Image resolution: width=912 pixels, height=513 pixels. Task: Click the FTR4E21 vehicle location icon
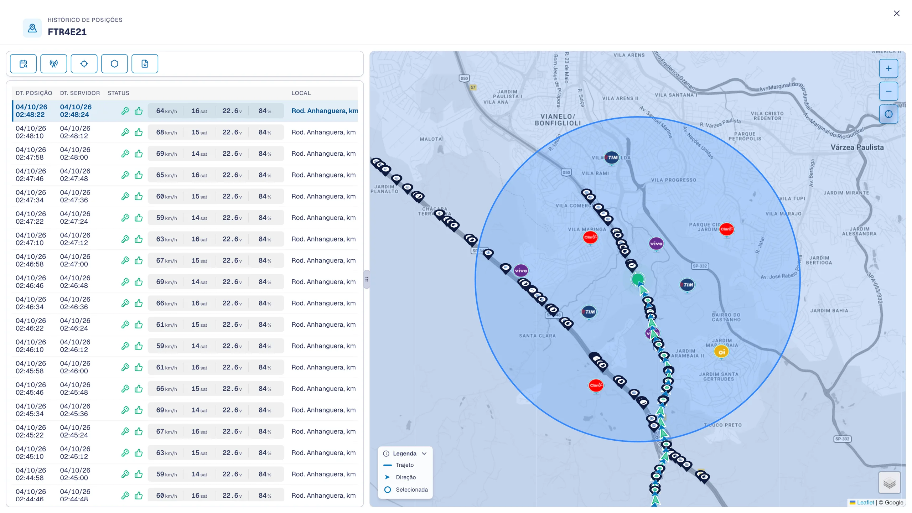32,28
